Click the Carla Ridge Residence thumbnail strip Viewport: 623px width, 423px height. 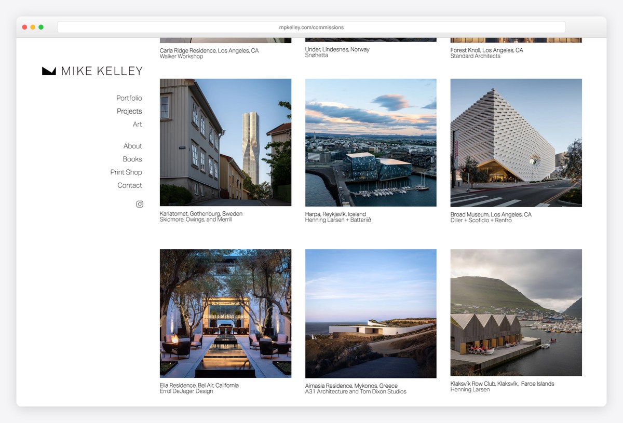click(x=225, y=40)
